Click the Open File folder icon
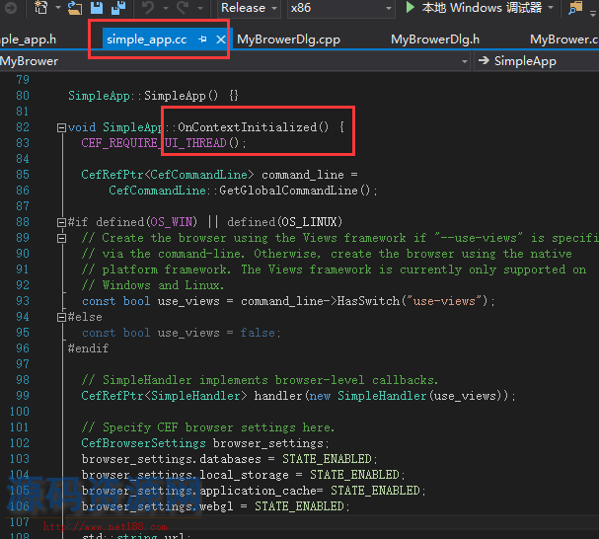Screen dimensions: 599x539 pos(74,8)
